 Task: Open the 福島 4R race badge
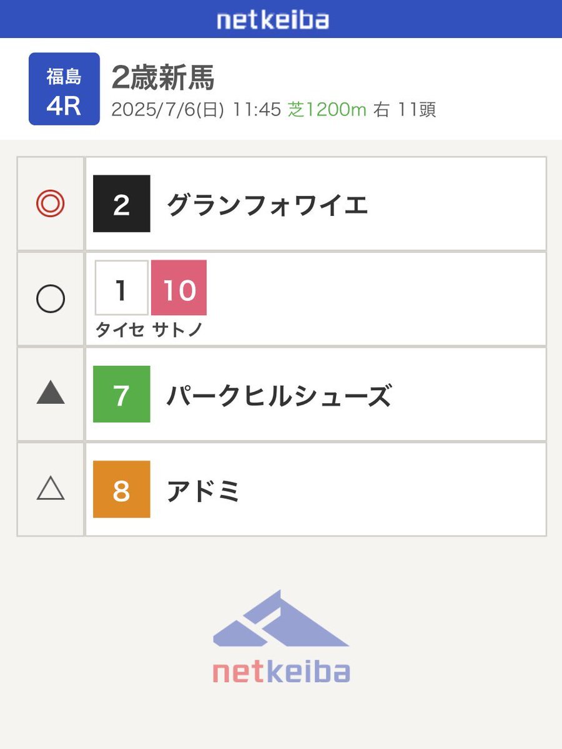pos(64,89)
